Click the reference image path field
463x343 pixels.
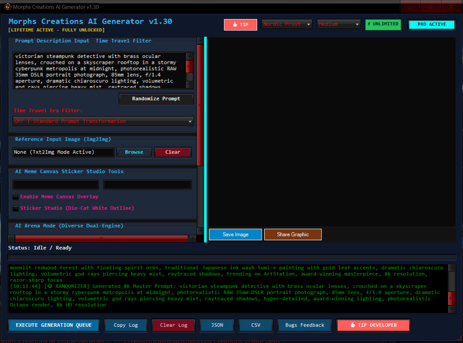pyautogui.click(x=63, y=152)
